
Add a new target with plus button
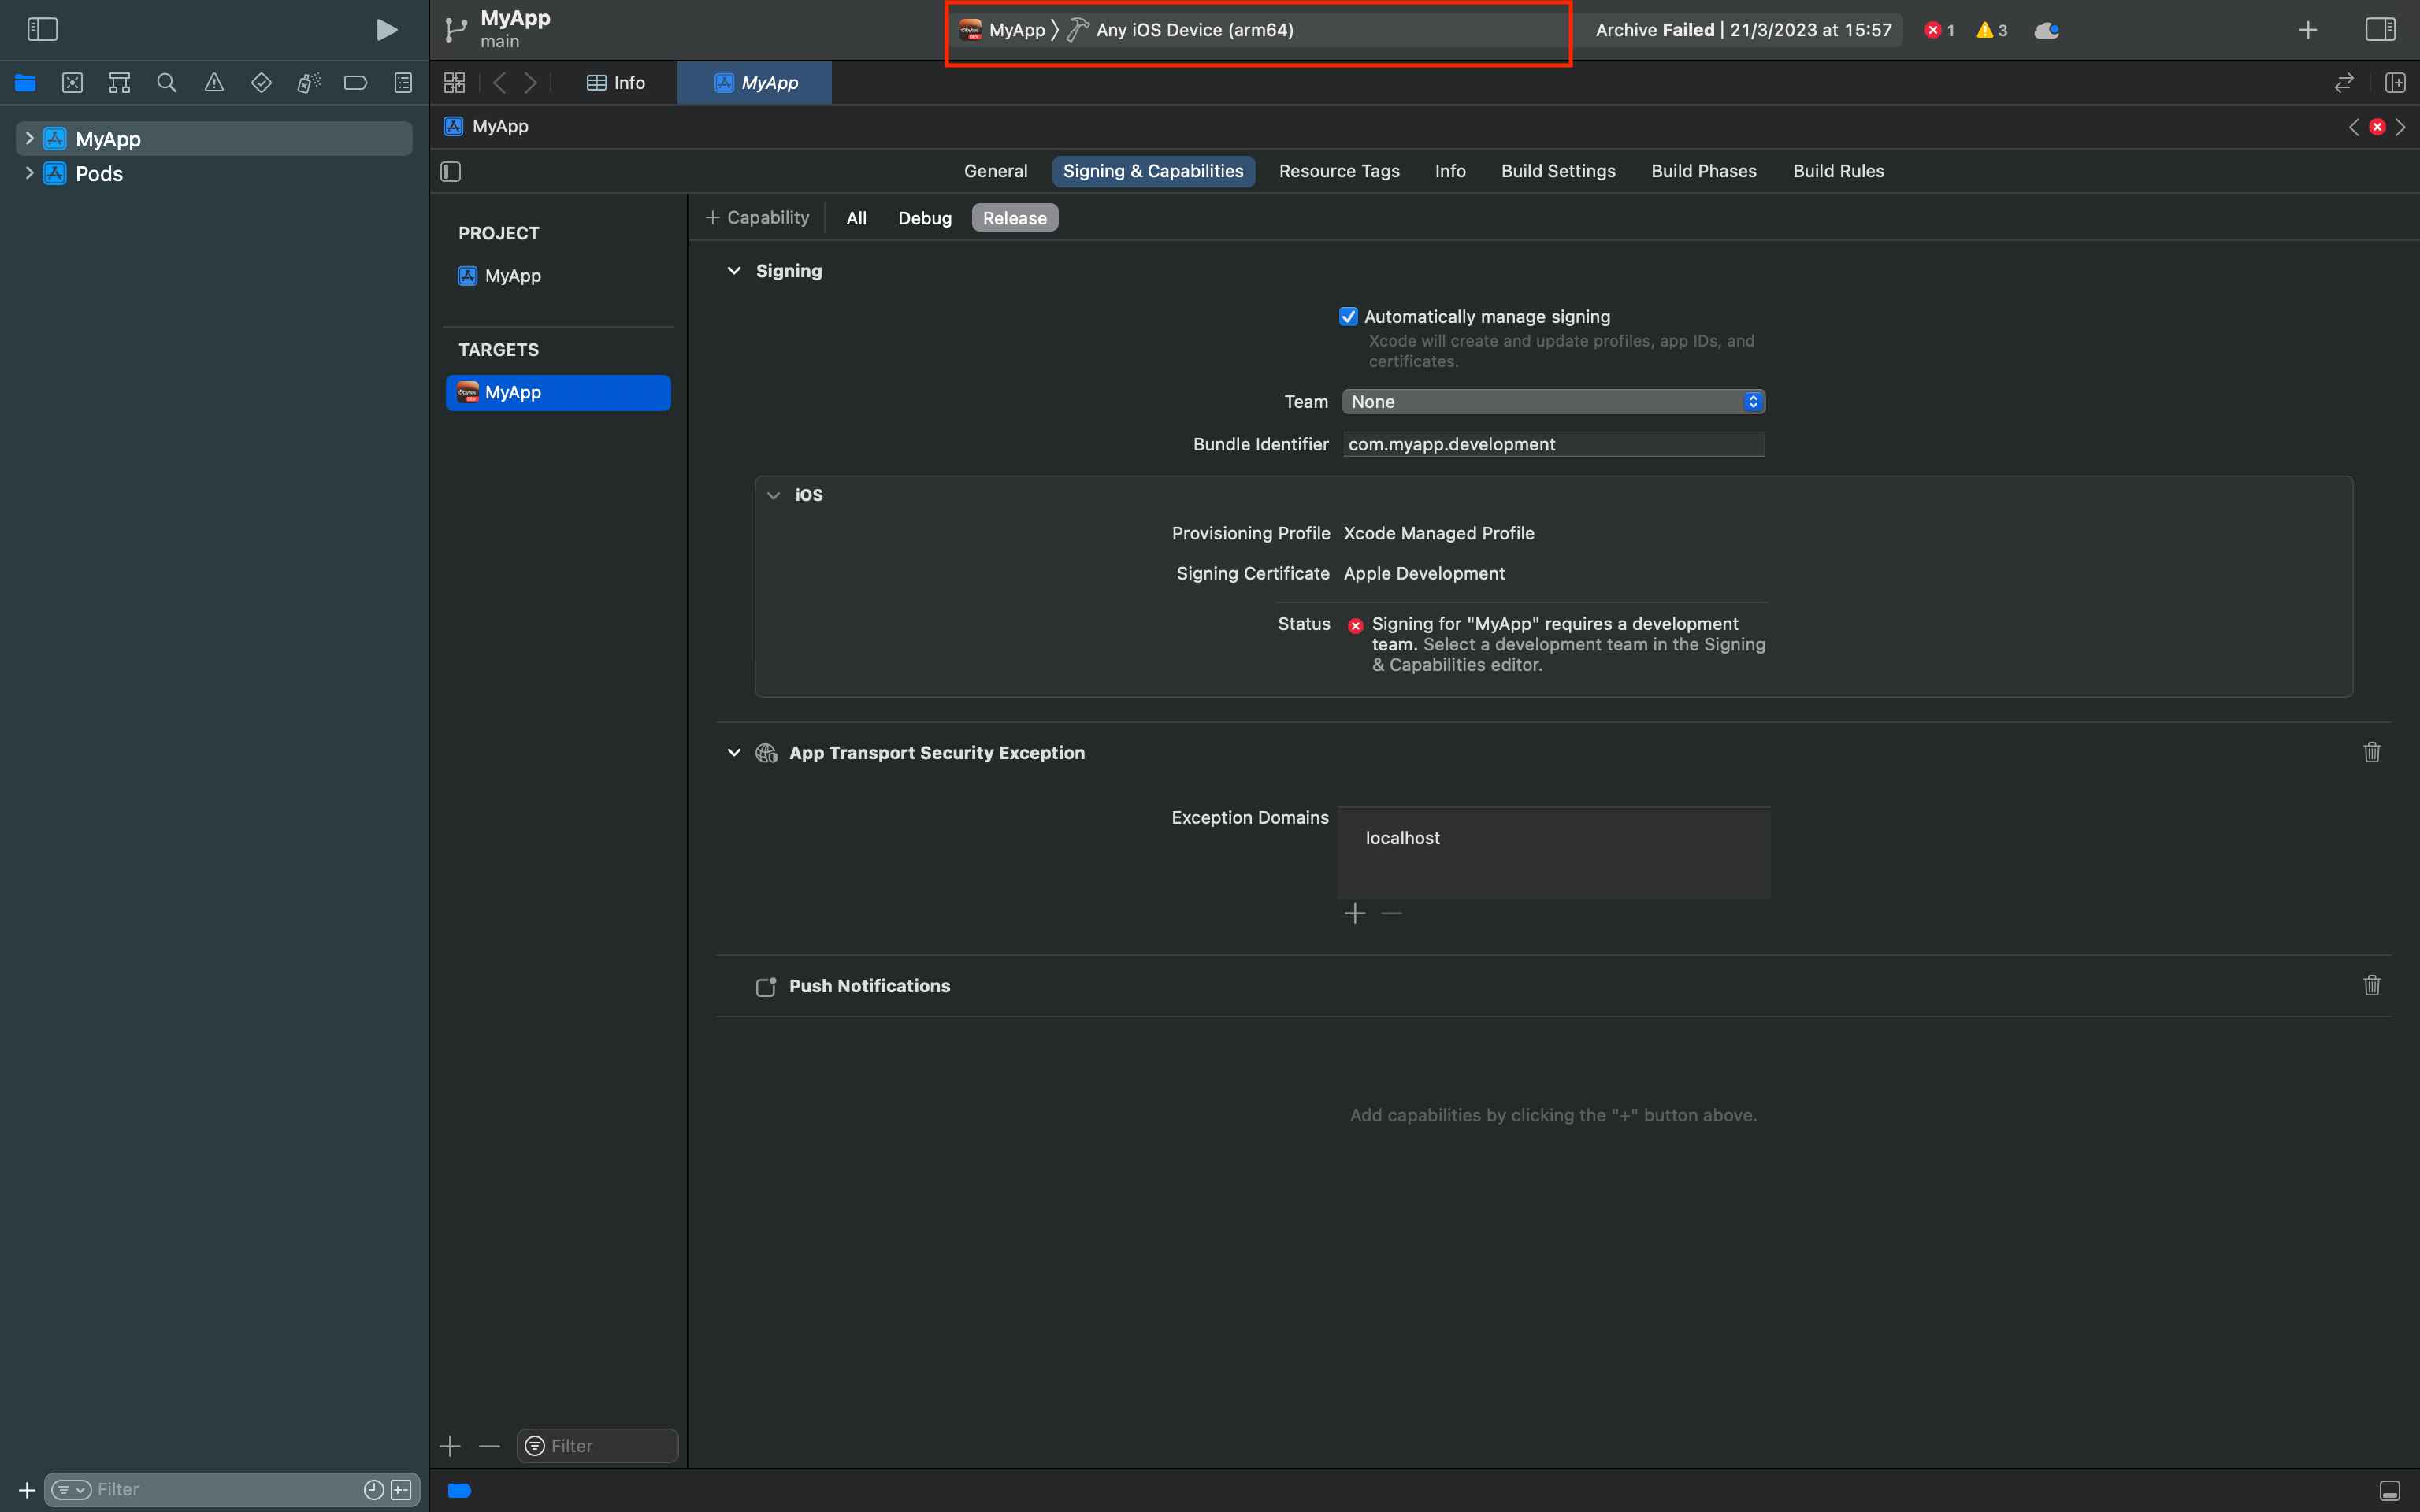[450, 1446]
